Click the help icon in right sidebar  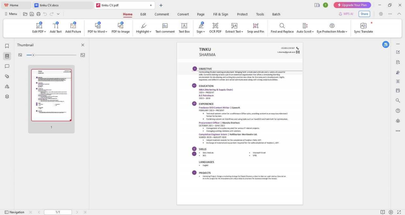[x=398, y=111]
